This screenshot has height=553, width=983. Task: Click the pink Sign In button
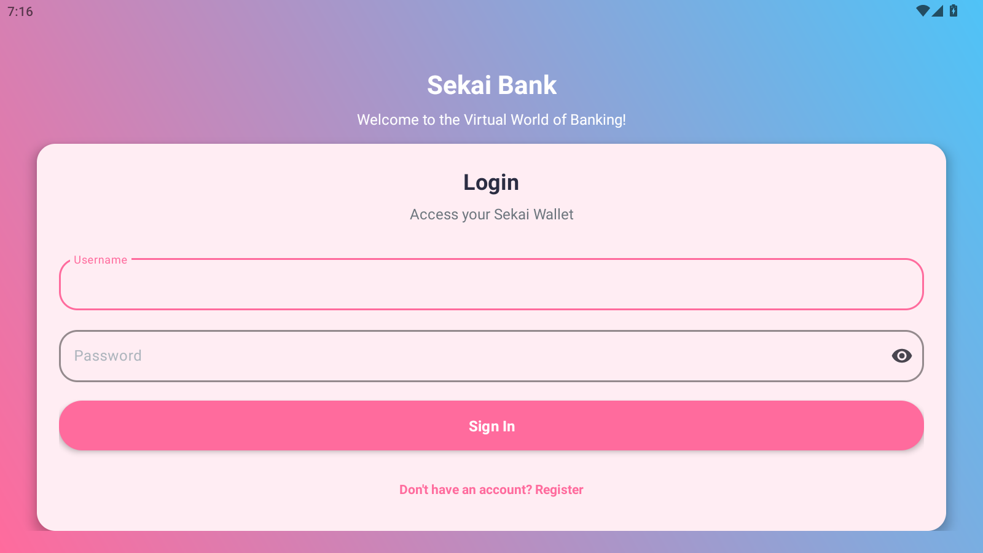pos(491,426)
